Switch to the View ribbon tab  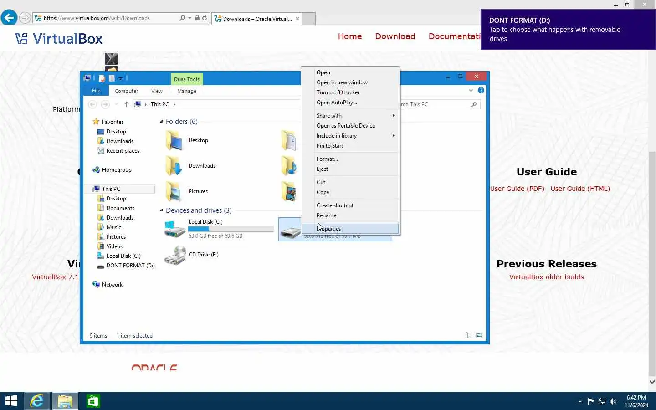tap(157, 91)
